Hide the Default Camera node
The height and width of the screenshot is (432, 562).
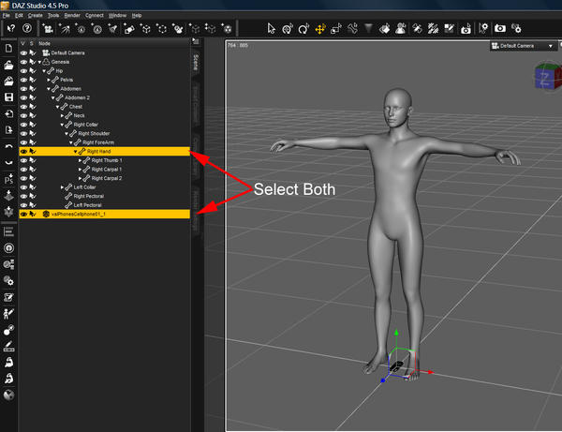[23, 52]
